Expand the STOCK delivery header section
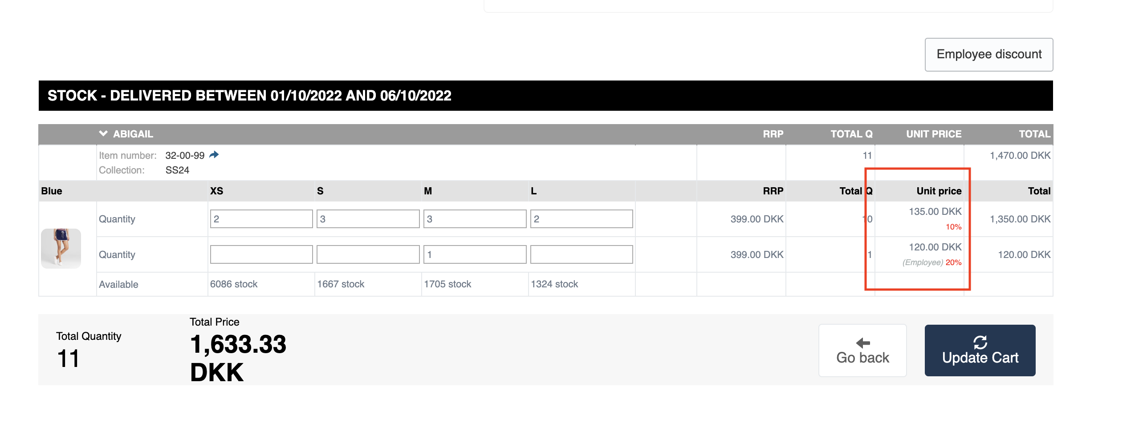This screenshot has width=1147, height=427. pyautogui.click(x=249, y=95)
